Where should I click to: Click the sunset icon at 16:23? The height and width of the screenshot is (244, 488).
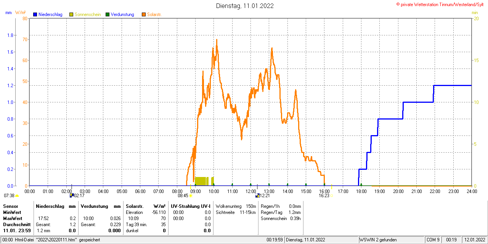tap(332, 196)
